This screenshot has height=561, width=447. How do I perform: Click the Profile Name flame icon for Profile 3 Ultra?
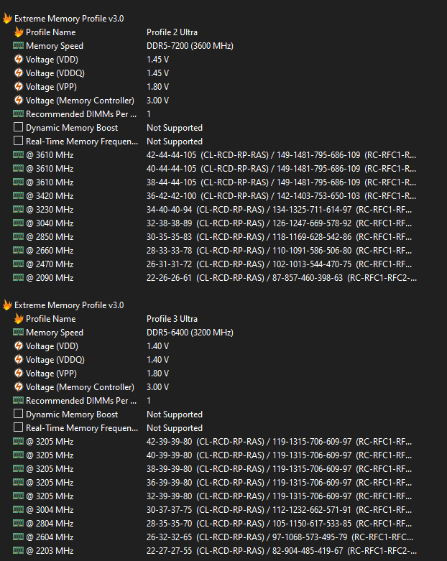(18, 318)
